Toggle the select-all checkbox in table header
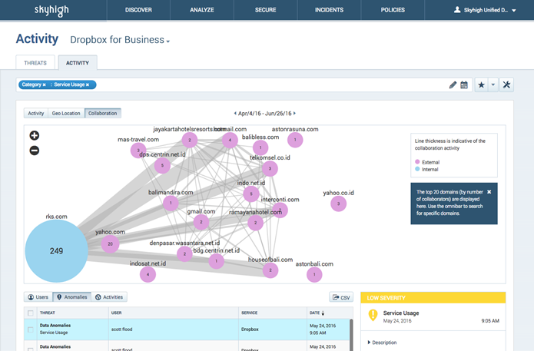 pos(31,313)
